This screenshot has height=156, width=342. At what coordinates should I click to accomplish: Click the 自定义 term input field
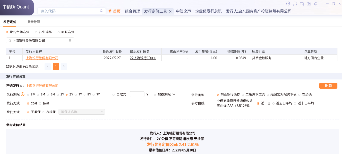(x=137, y=95)
